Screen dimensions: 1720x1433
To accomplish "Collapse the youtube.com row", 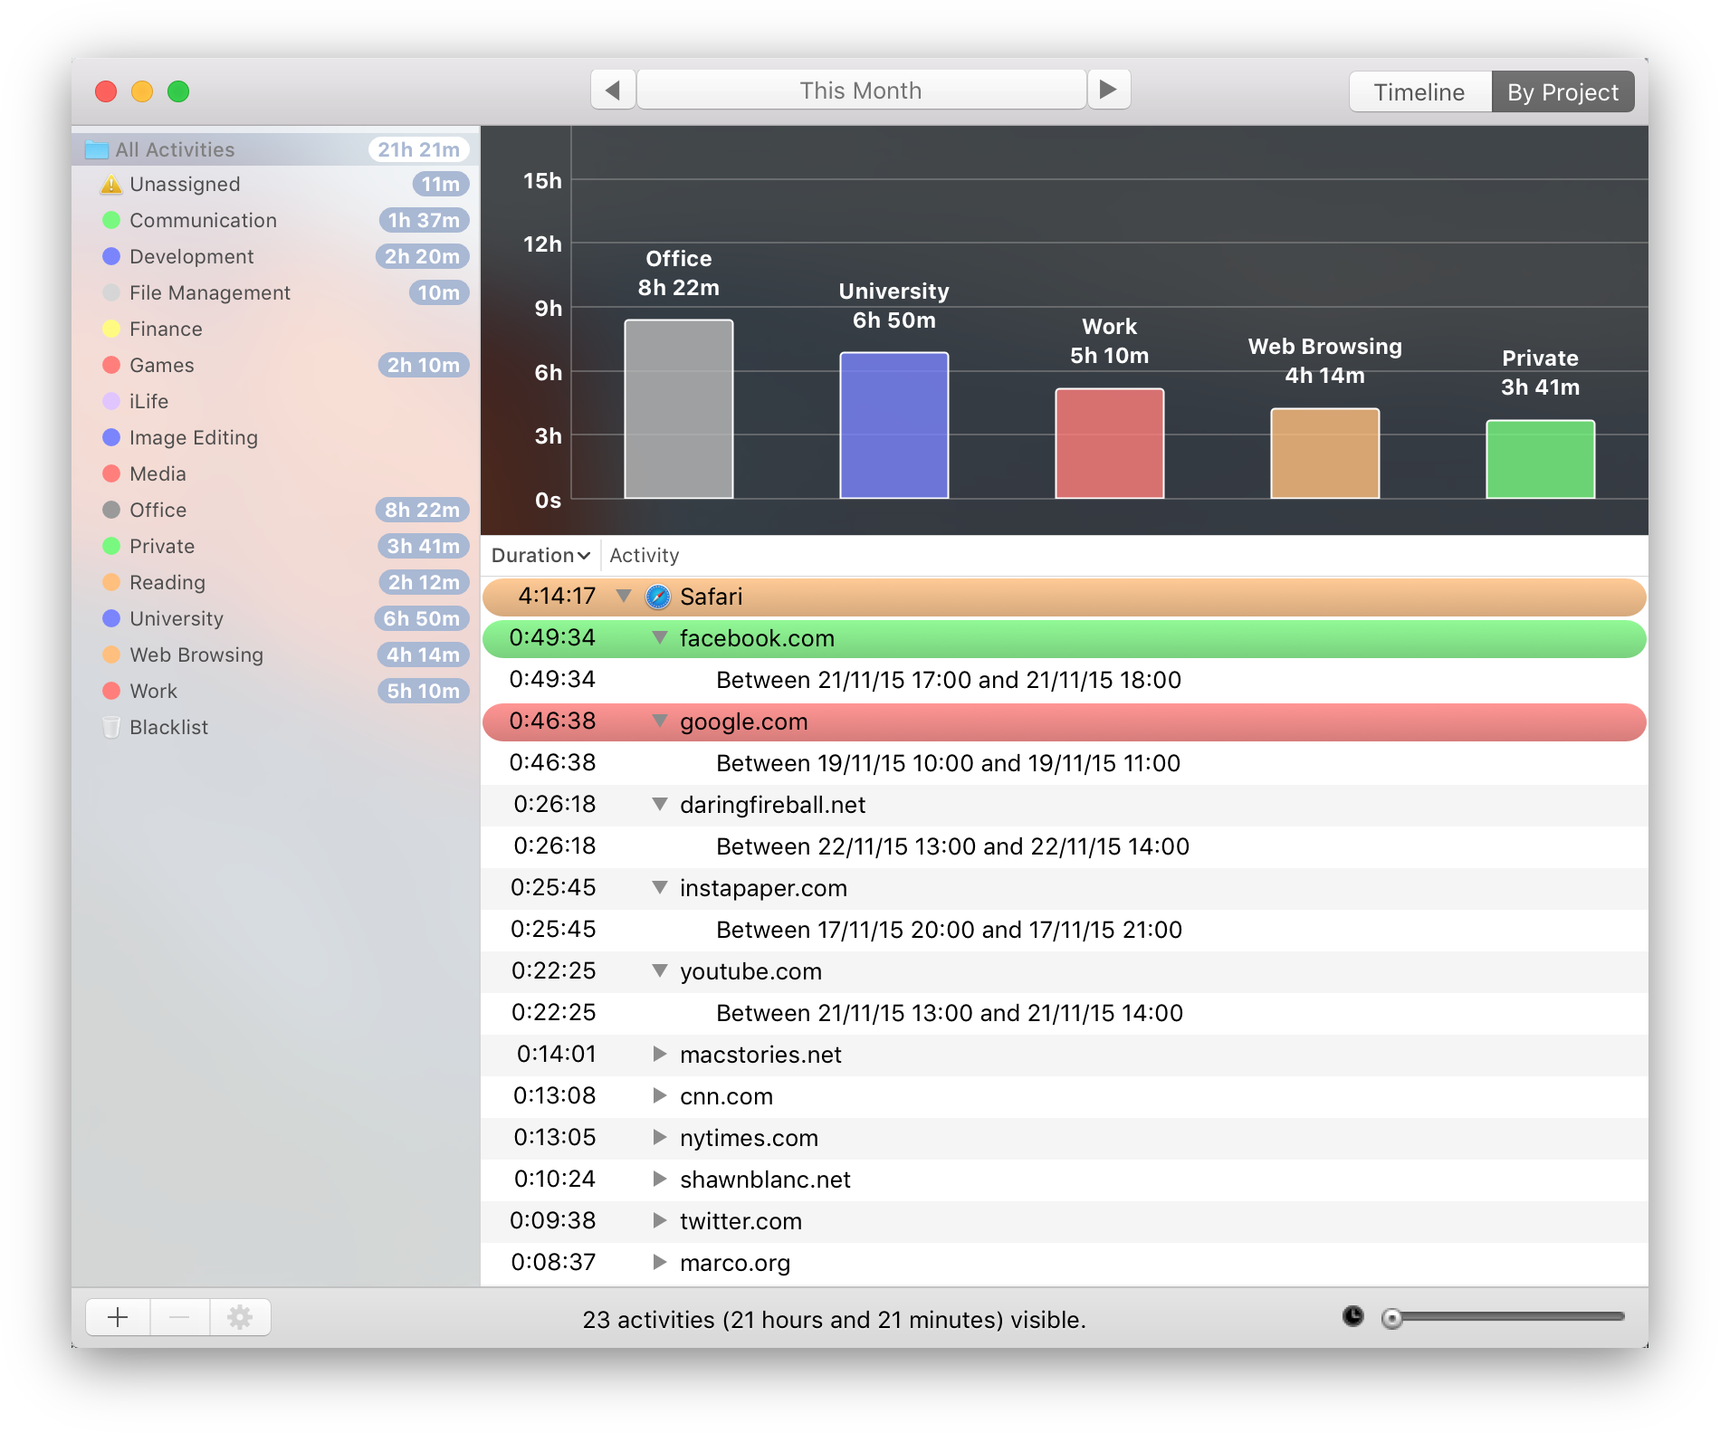I will [660, 971].
